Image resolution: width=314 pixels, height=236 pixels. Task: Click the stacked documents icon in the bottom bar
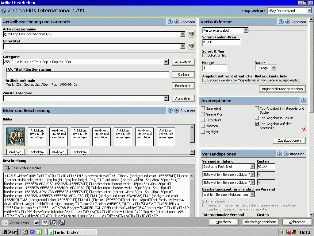(x=53, y=222)
